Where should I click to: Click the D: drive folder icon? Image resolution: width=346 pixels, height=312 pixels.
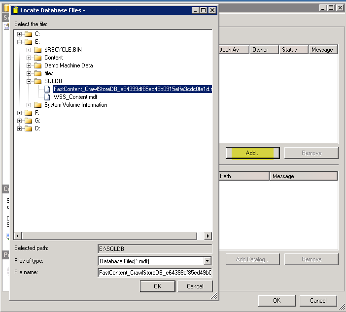coord(28,128)
